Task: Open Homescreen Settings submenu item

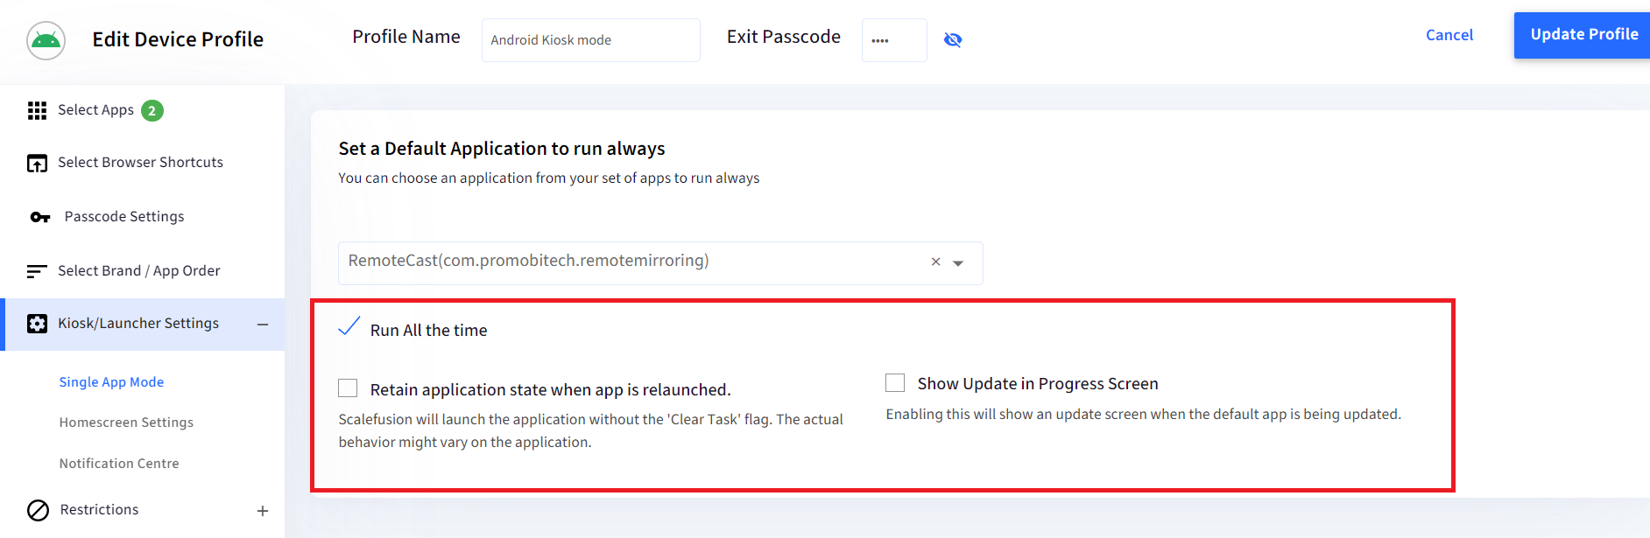Action: 126,423
